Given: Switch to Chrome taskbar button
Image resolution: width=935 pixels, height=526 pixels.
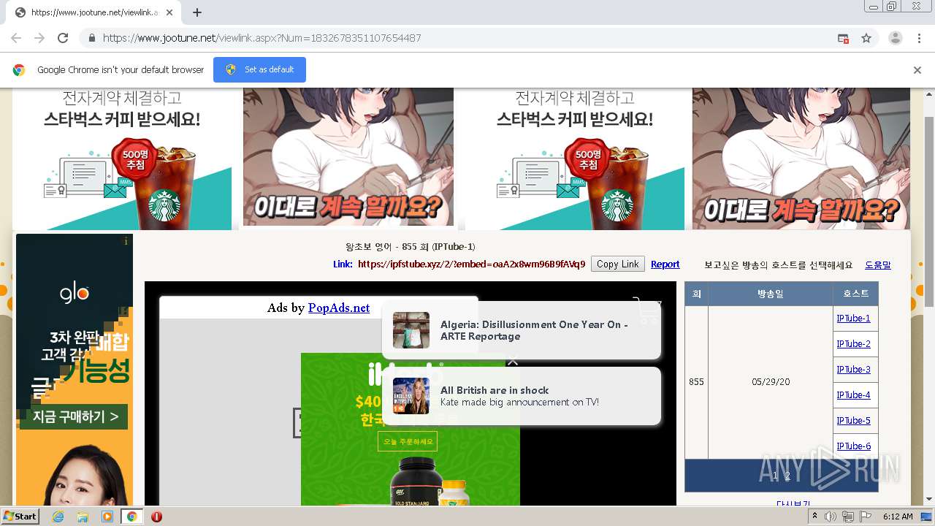Looking at the screenshot, I should point(131,517).
